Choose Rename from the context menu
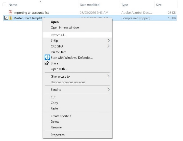The height and width of the screenshot is (141, 183). (56, 127)
